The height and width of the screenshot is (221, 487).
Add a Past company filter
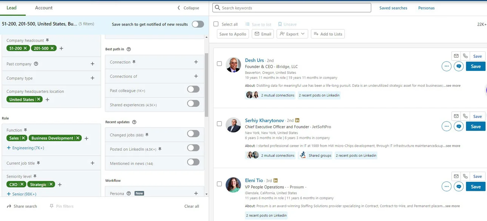[92, 64]
